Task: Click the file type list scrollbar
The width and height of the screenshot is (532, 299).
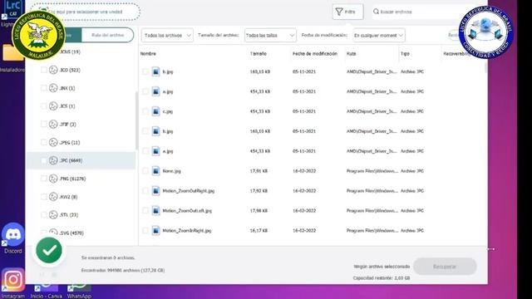Action: pos(136,120)
